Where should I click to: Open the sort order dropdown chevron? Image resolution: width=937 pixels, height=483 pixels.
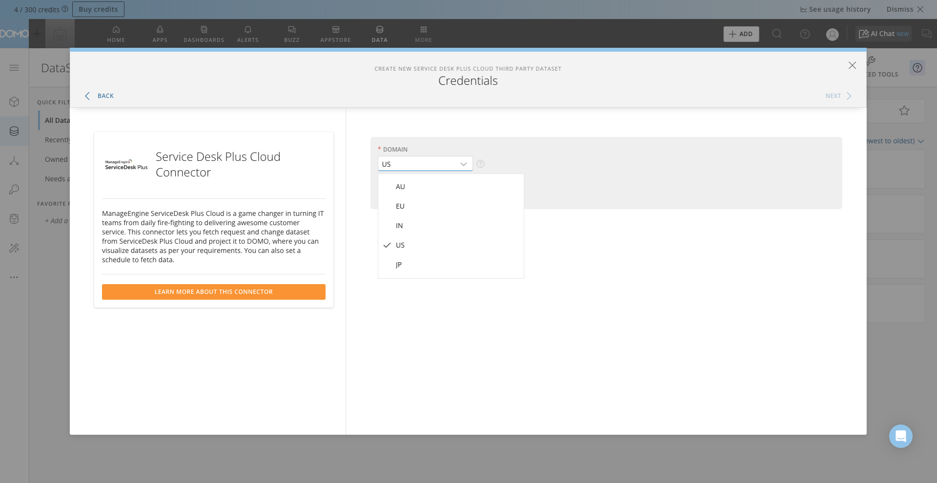click(x=921, y=141)
